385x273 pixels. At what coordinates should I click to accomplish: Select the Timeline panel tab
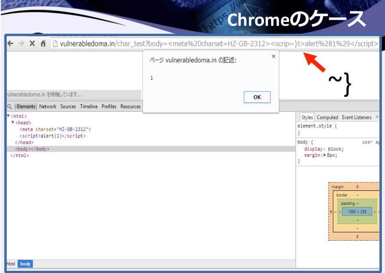click(x=89, y=106)
